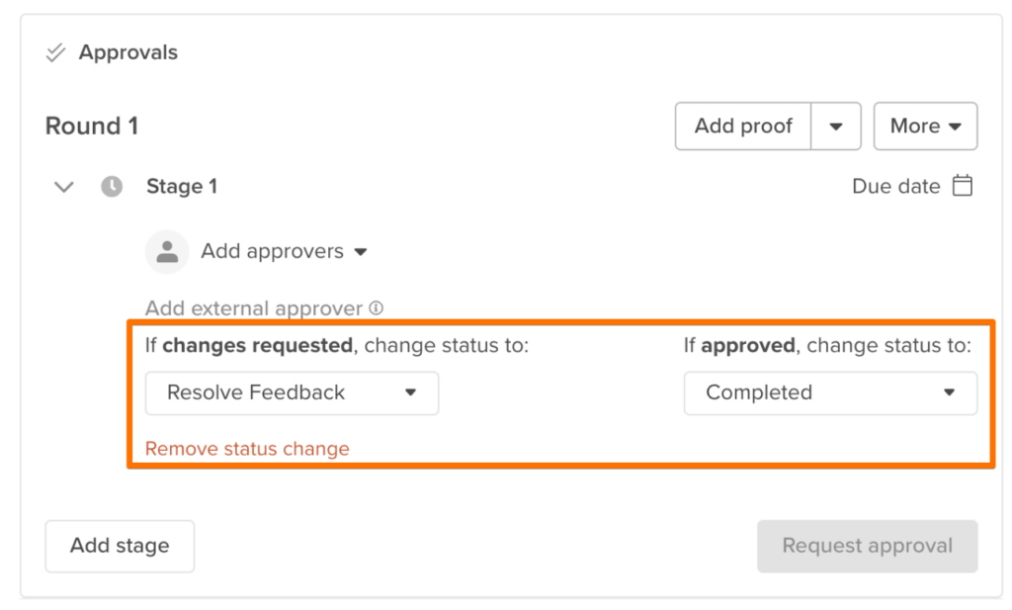
Task: Expand the arrow next to Add proof
Action: pos(836,126)
